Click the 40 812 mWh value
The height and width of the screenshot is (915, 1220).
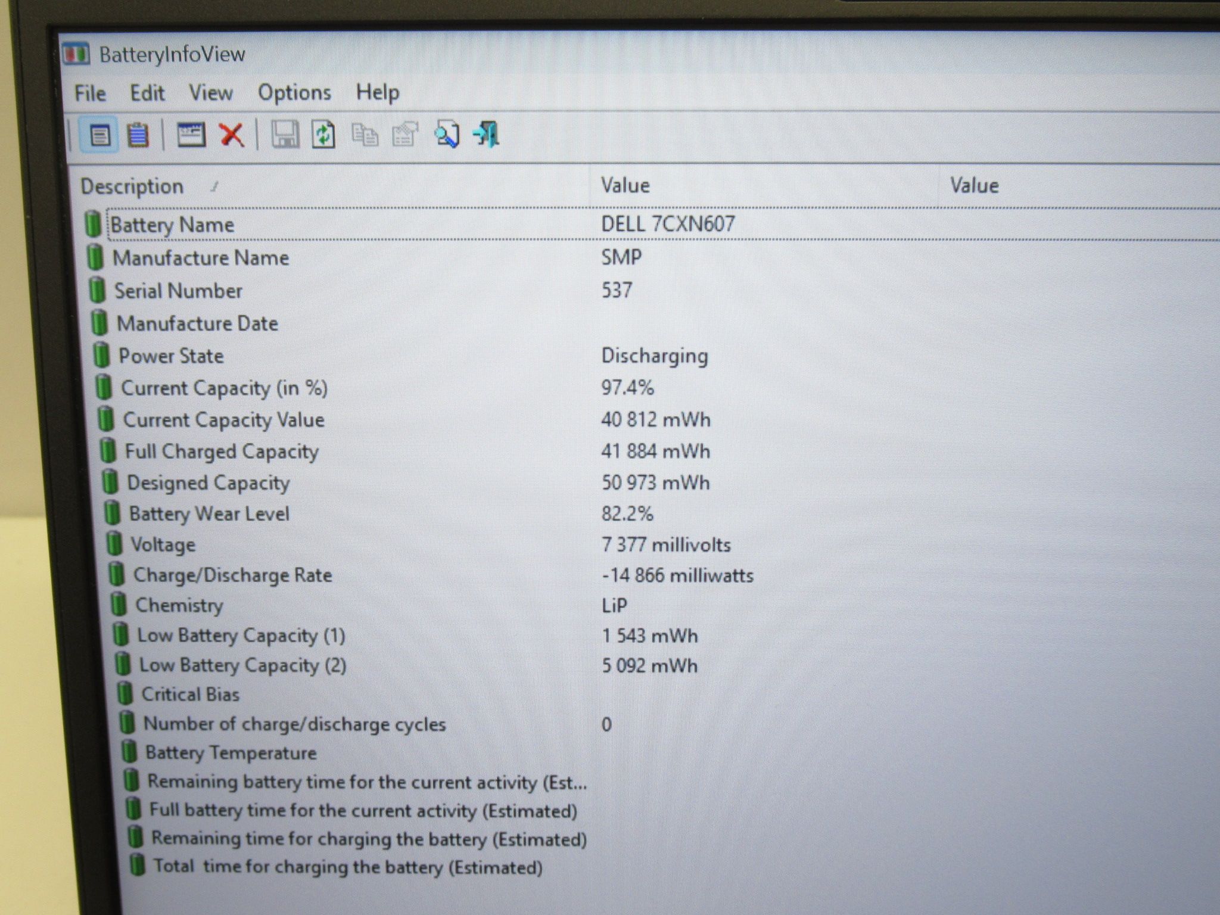(x=656, y=419)
